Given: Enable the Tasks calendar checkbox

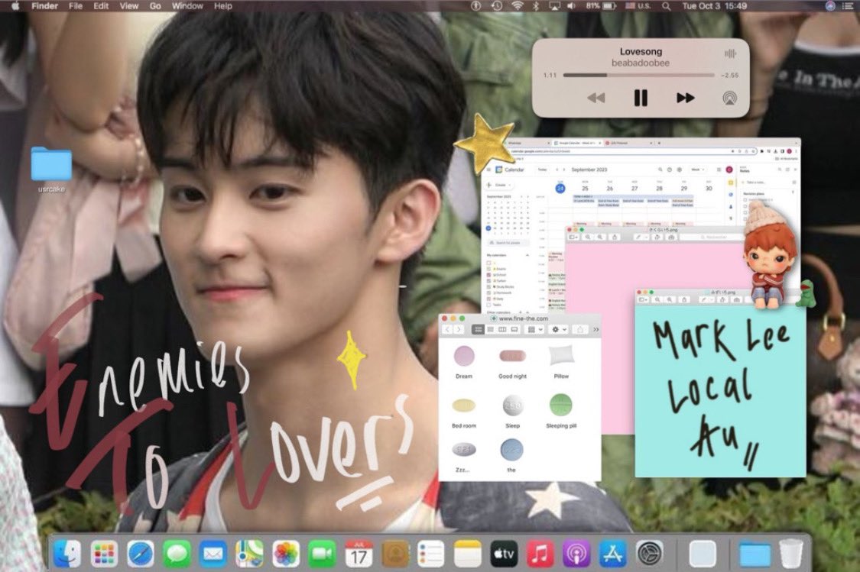Looking at the screenshot, I should tap(488, 305).
